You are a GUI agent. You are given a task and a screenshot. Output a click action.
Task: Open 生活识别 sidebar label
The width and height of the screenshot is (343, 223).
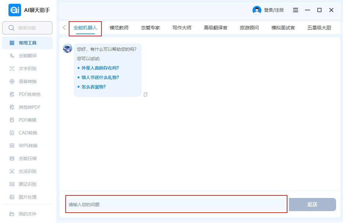pos(28,172)
